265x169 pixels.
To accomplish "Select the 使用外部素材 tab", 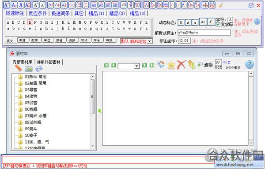I will tap(49, 62).
